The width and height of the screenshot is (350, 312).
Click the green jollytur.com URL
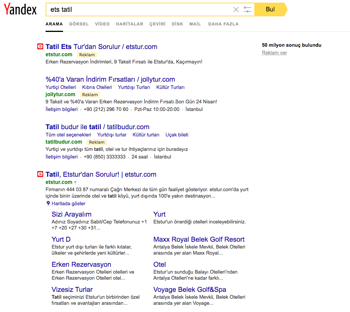[60, 94]
